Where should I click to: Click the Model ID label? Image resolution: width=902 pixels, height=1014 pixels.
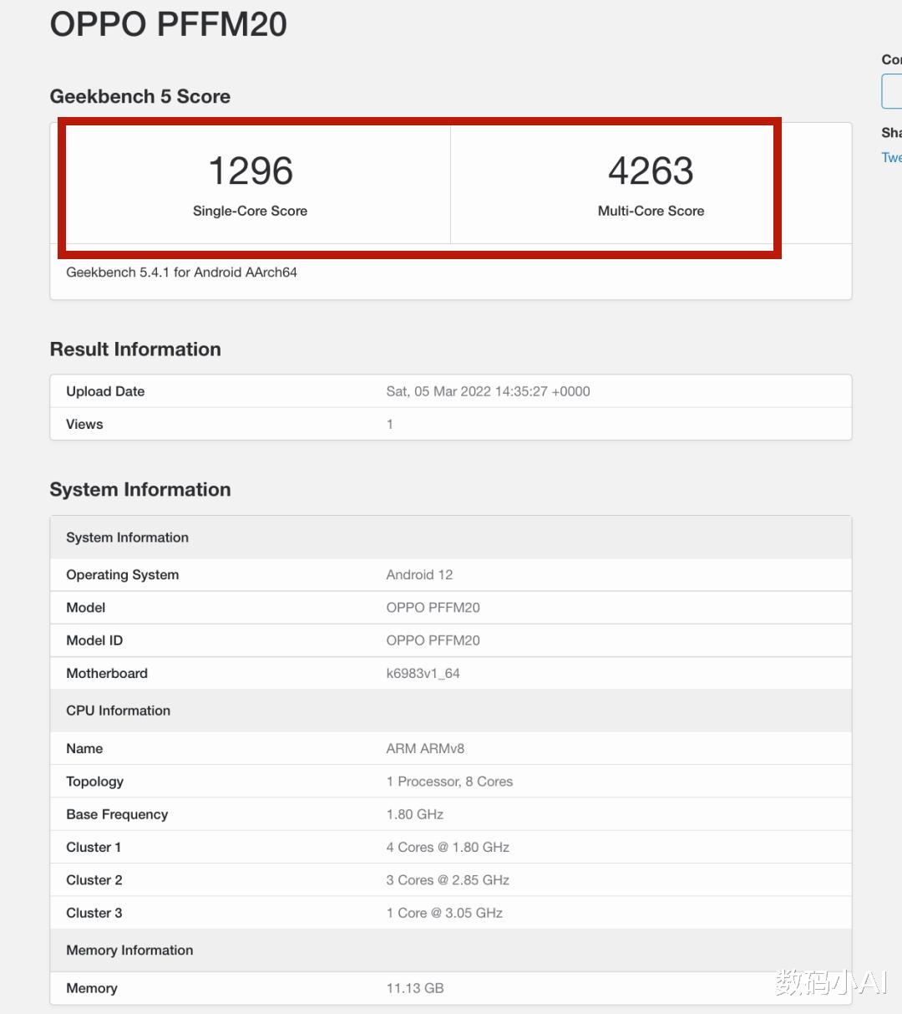(94, 640)
